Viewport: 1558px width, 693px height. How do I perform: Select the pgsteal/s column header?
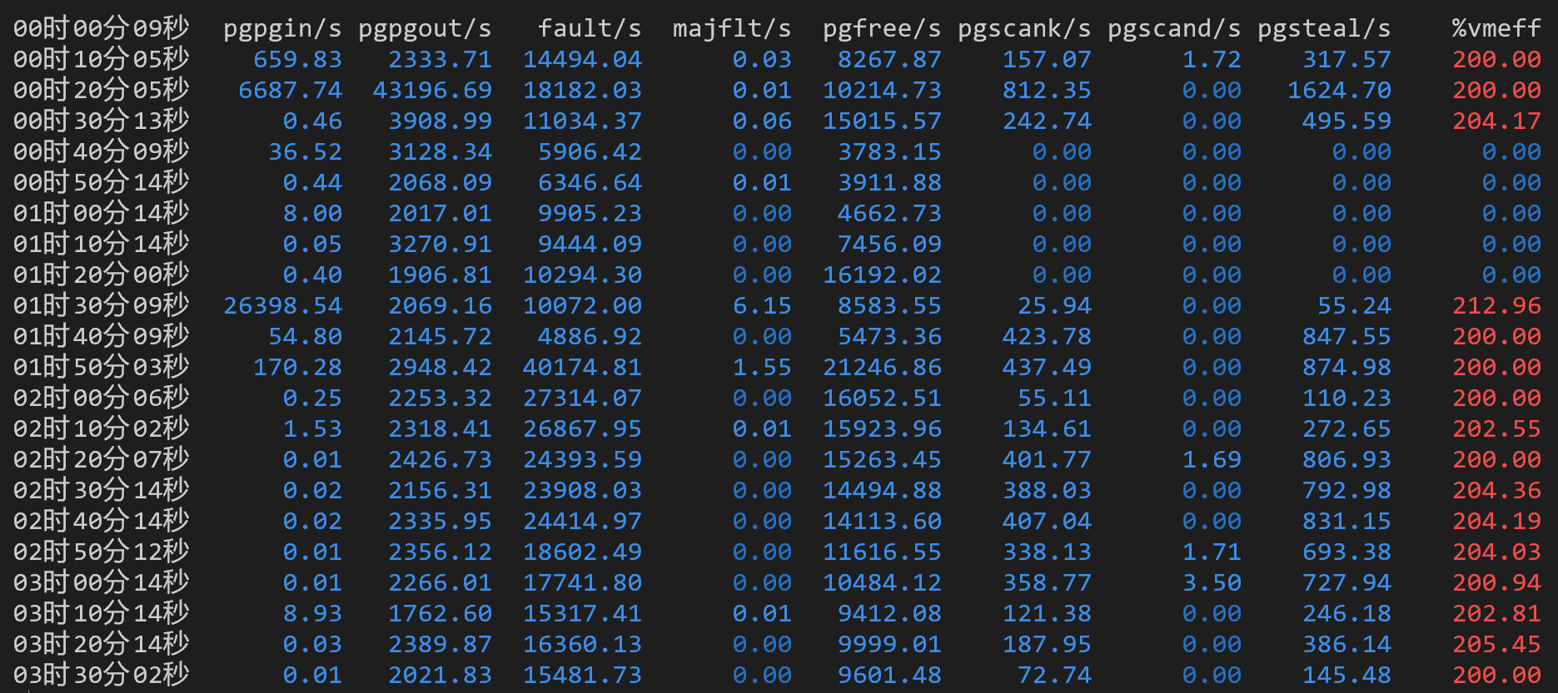[1324, 28]
